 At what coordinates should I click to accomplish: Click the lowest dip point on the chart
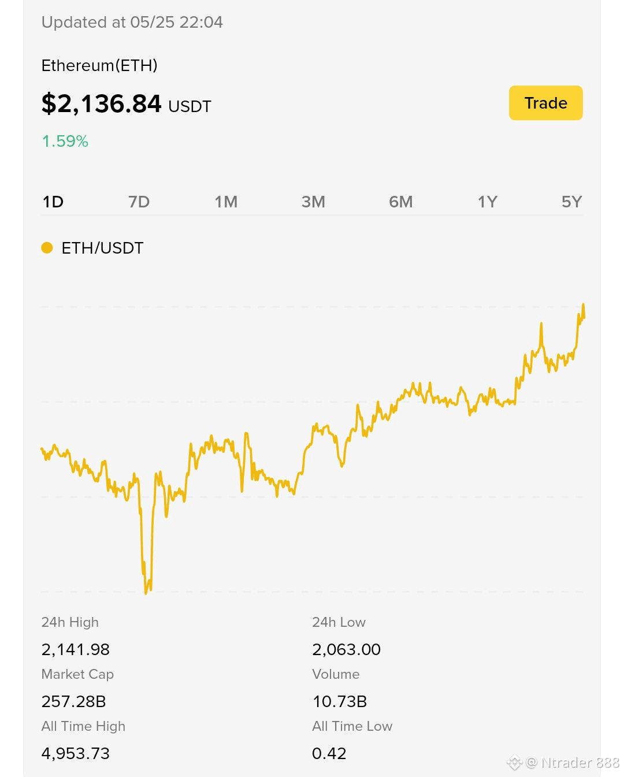(146, 592)
